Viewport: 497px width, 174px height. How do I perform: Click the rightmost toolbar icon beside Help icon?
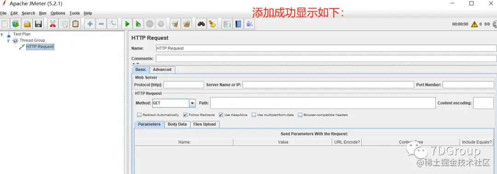click(x=249, y=24)
